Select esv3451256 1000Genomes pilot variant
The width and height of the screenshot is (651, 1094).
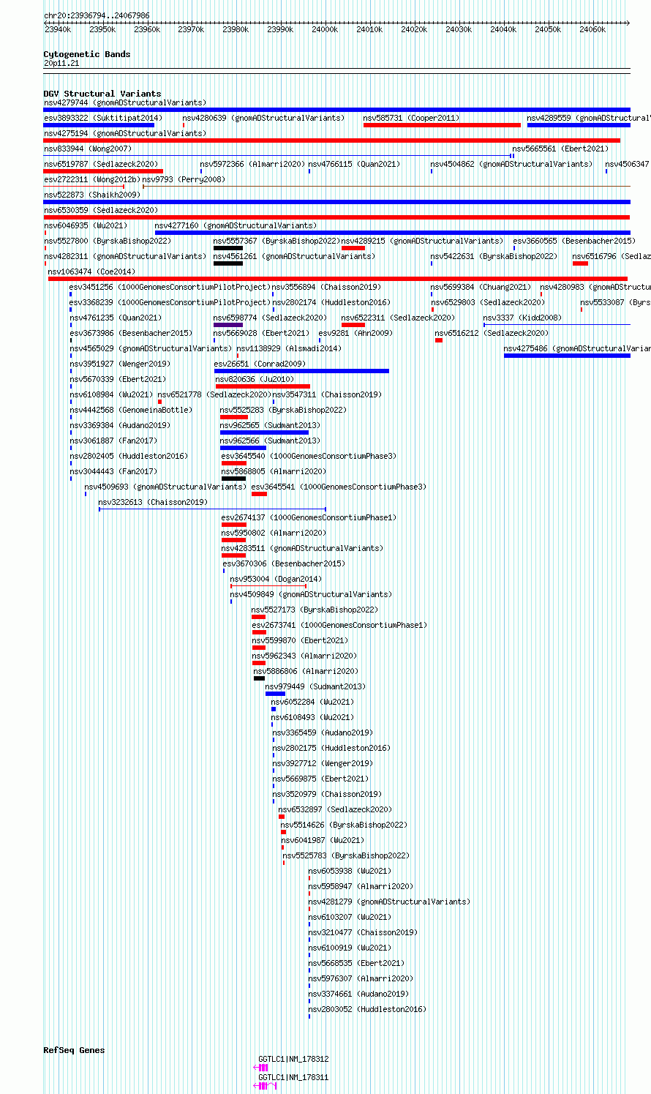[x=170, y=287]
